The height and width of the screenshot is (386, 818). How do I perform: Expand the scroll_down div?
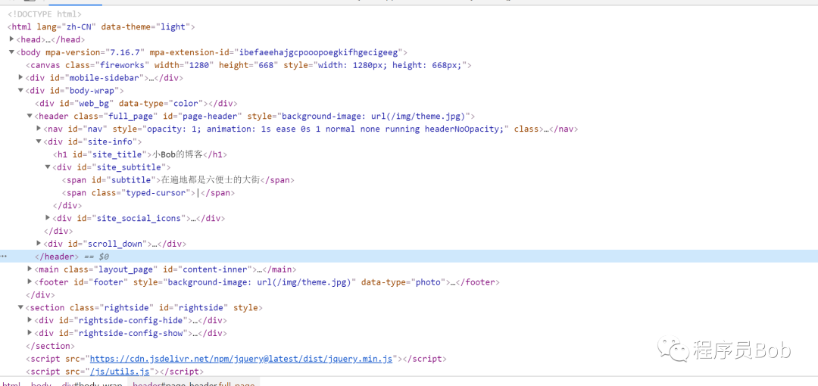click(x=39, y=243)
